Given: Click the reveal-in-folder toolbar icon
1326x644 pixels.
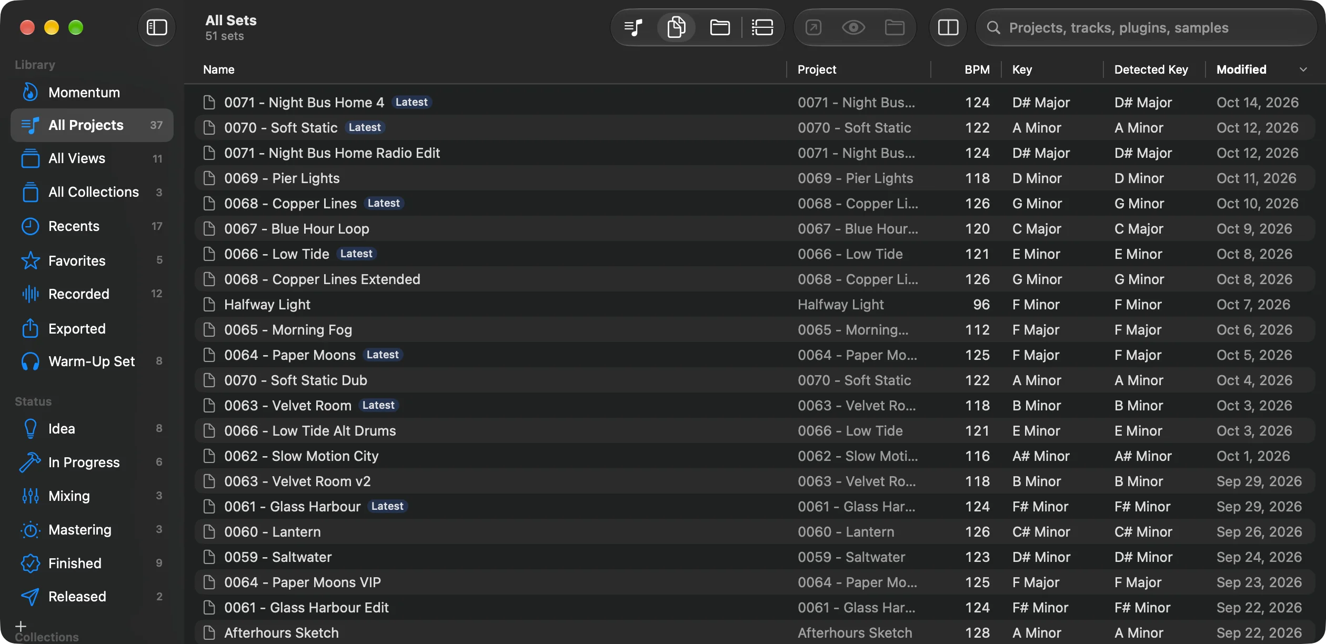Looking at the screenshot, I should (x=895, y=27).
